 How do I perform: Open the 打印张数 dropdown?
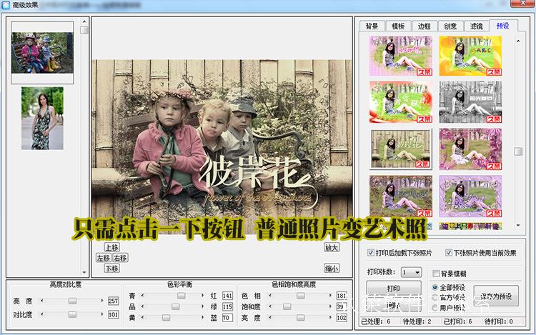coord(411,272)
